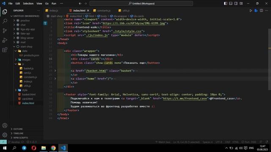Open the Go menu

tap(47, 3)
